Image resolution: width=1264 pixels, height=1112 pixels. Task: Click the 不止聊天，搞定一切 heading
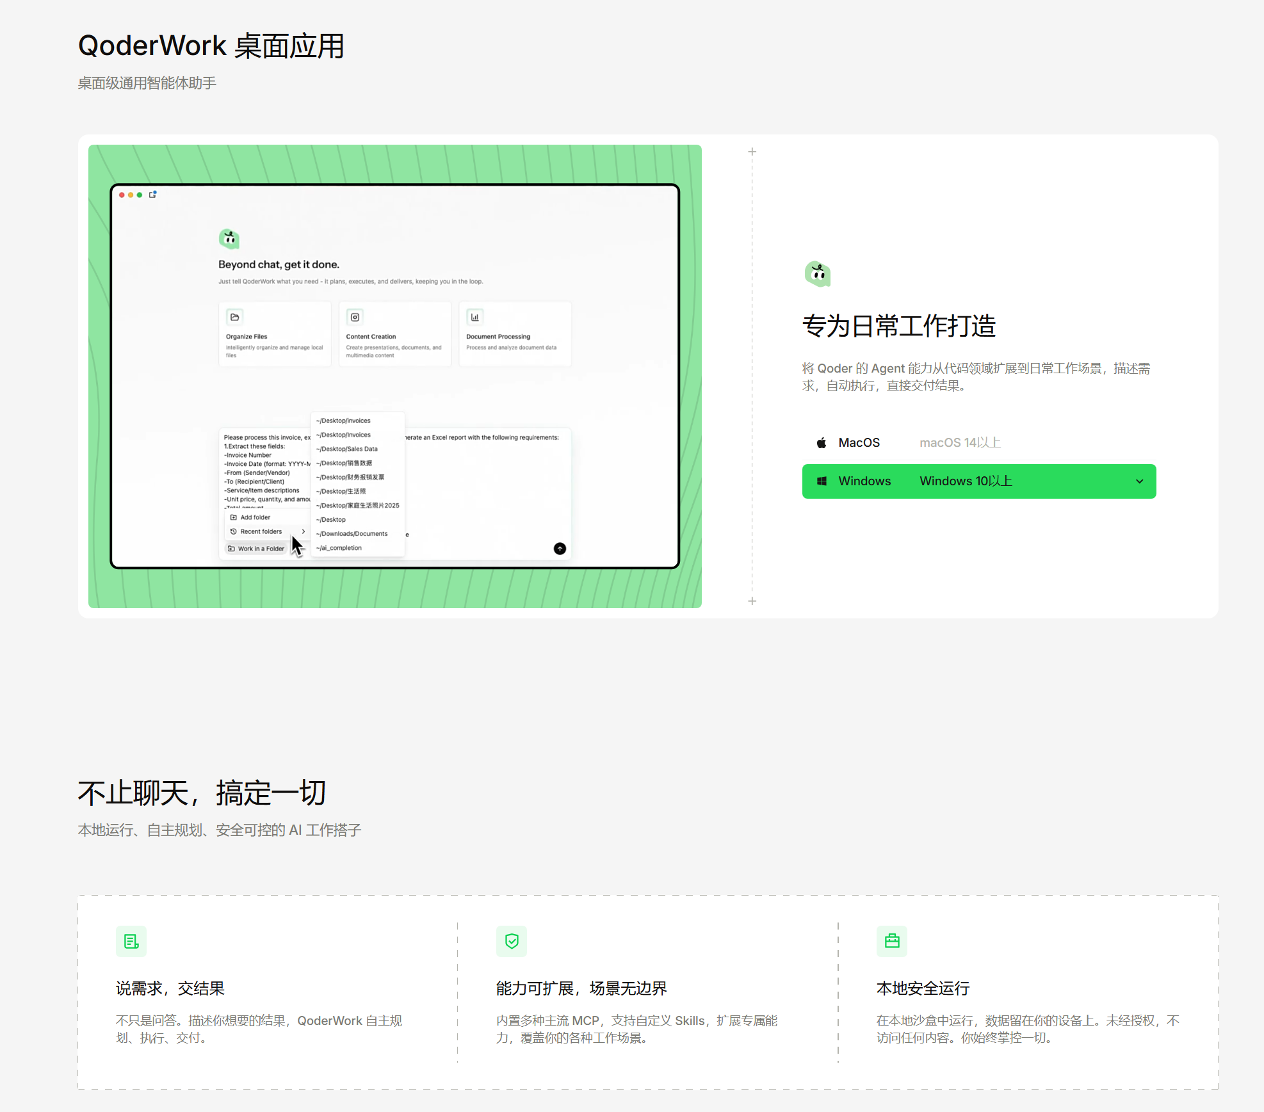pos(202,793)
